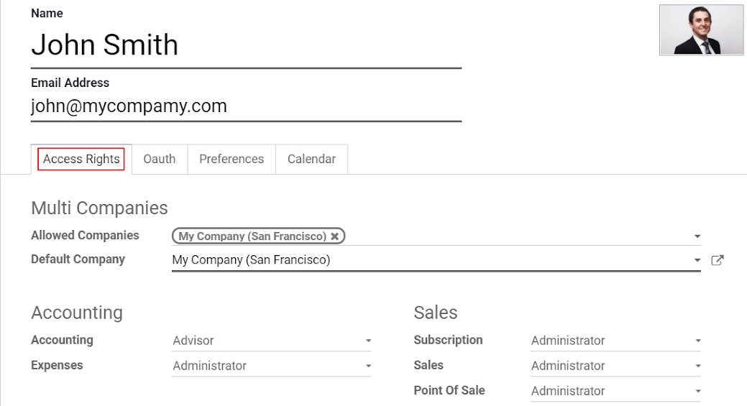Click John Smith's profile photo

pyautogui.click(x=701, y=29)
